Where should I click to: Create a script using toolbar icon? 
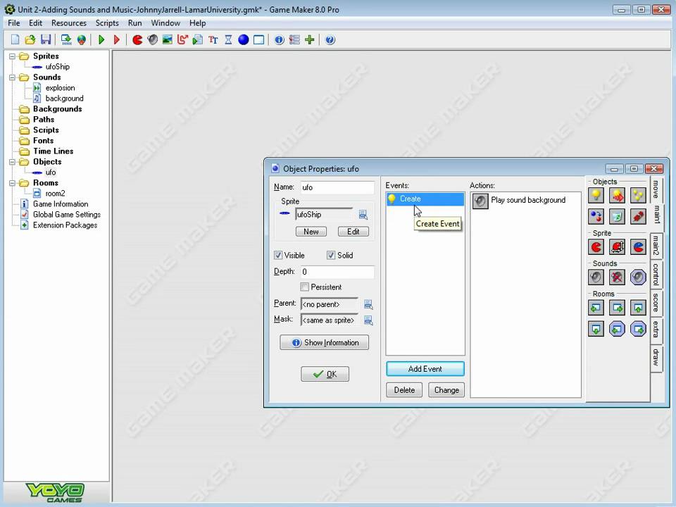pos(197,40)
